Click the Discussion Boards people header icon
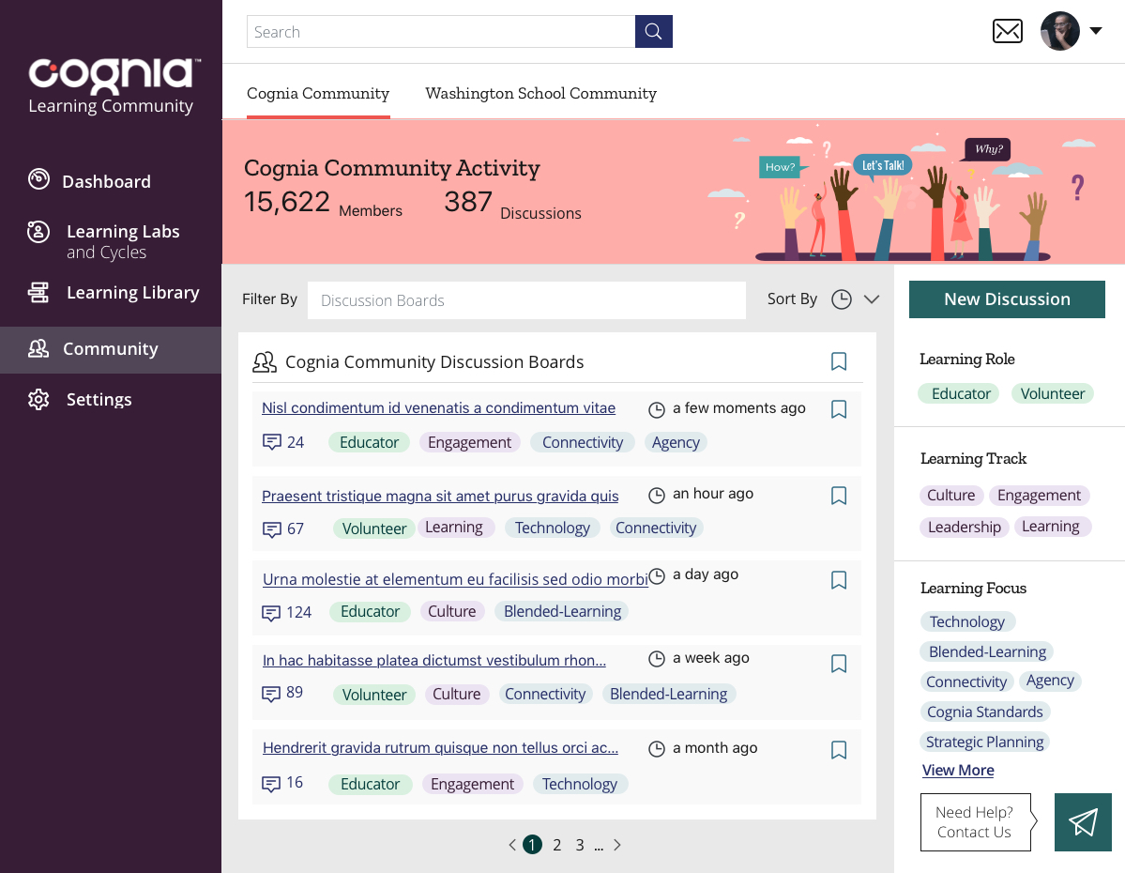The width and height of the screenshot is (1125, 873). pos(265,361)
